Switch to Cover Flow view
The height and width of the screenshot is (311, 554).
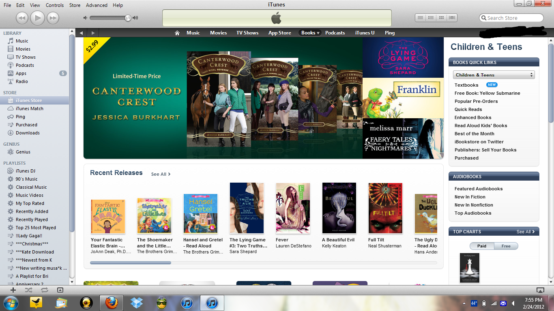point(452,18)
